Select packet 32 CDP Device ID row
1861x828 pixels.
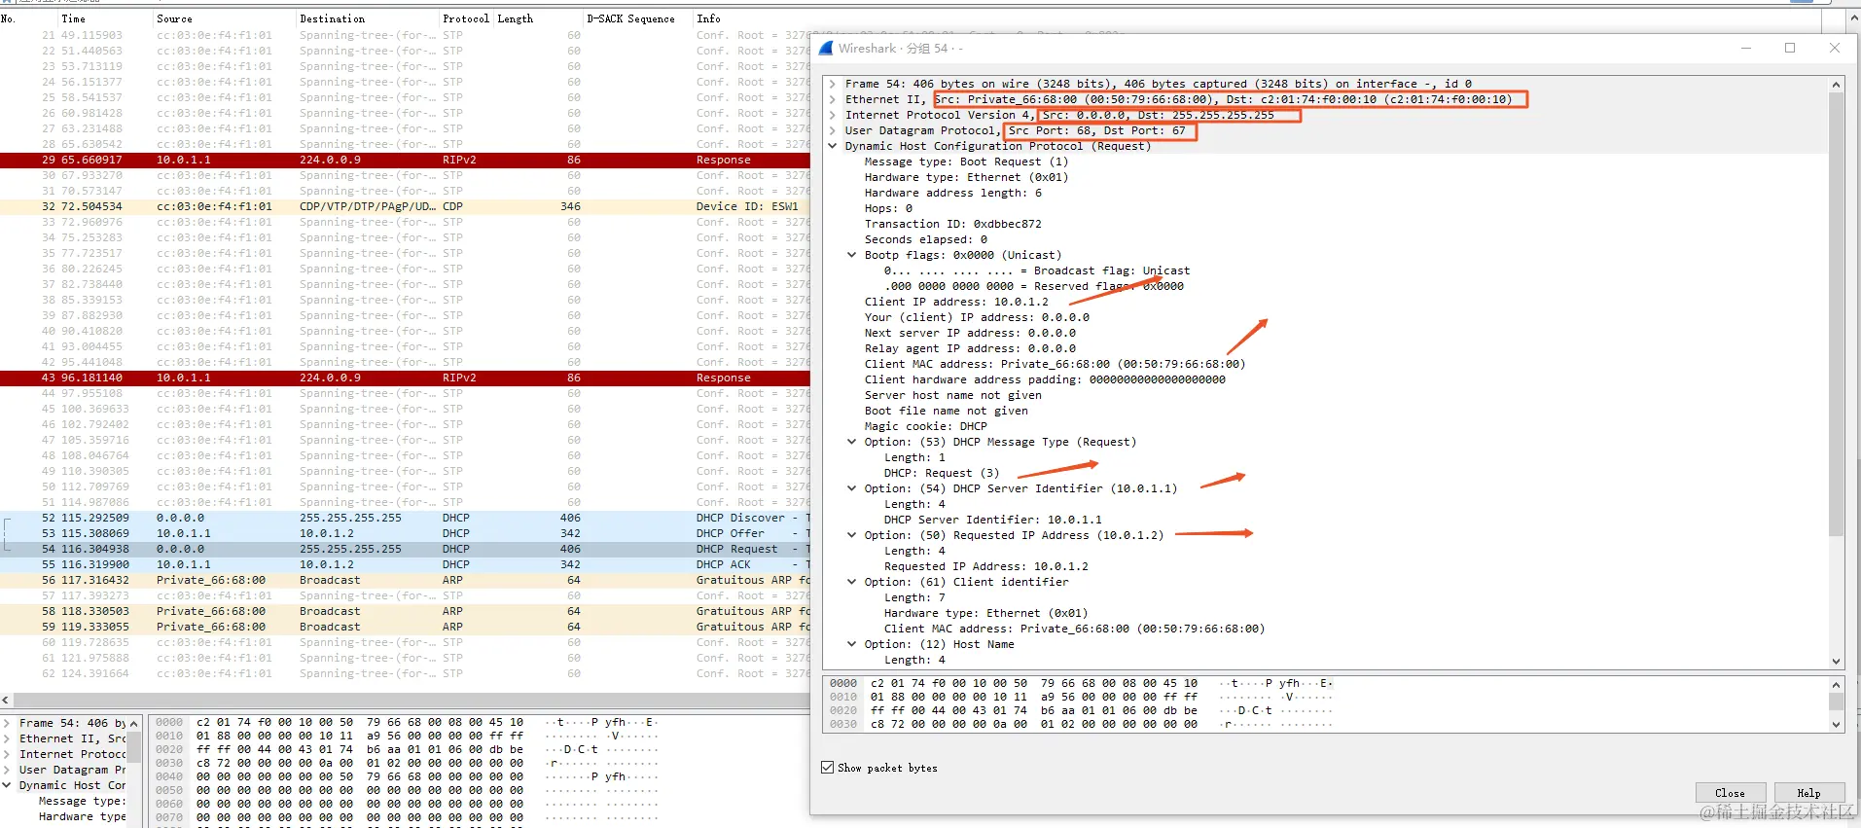[x=405, y=206]
